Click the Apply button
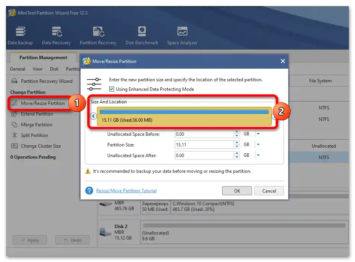This screenshot has width=355, height=262. click(30, 240)
